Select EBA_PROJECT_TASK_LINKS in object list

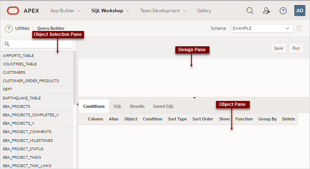point(37,166)
